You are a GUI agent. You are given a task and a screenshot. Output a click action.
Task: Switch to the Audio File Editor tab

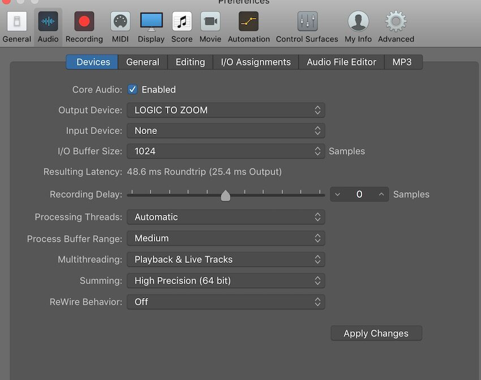click(341, 62)
